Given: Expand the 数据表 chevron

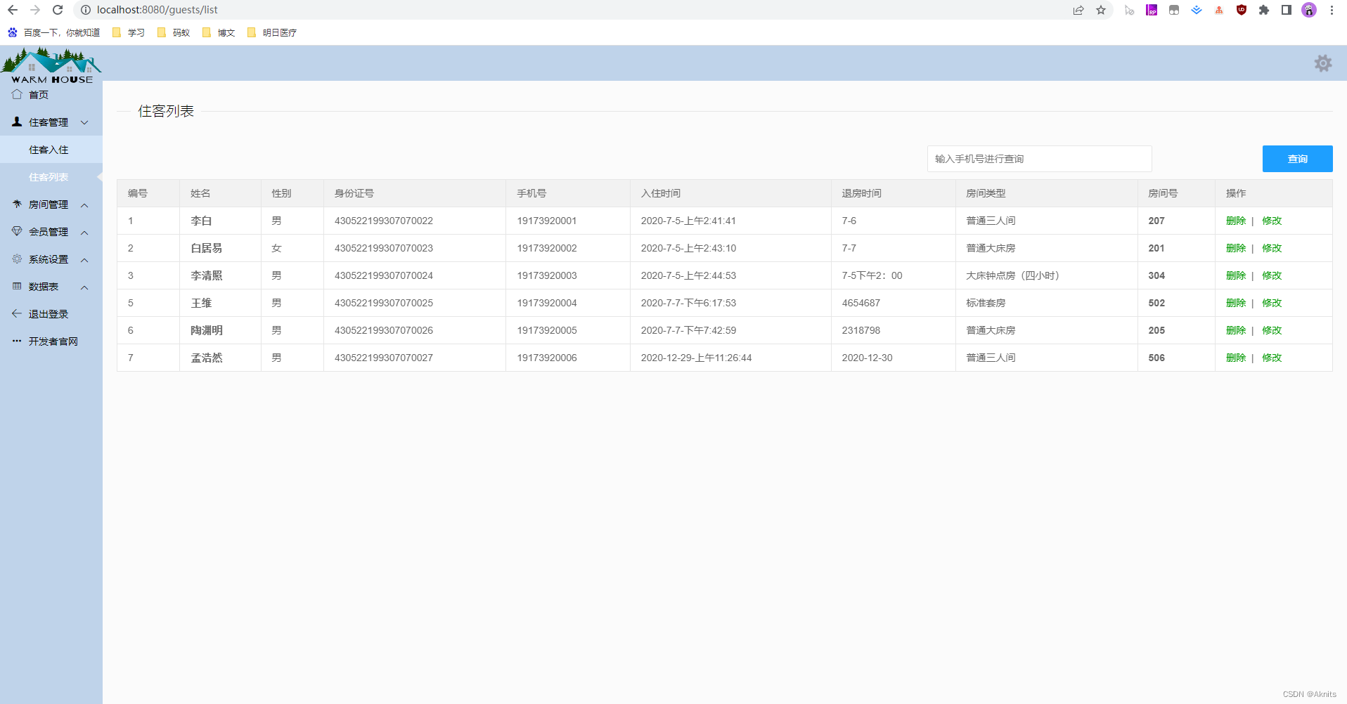Looking at the screenshot, I should (84, 287).
